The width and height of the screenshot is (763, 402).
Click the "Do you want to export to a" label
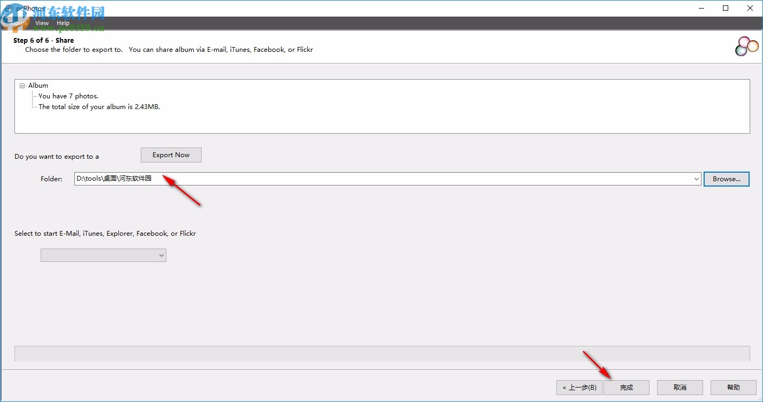57,157
